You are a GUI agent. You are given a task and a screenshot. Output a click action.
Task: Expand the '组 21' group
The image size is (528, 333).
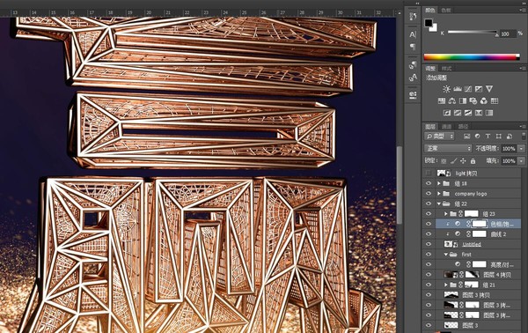coord(446,285)
